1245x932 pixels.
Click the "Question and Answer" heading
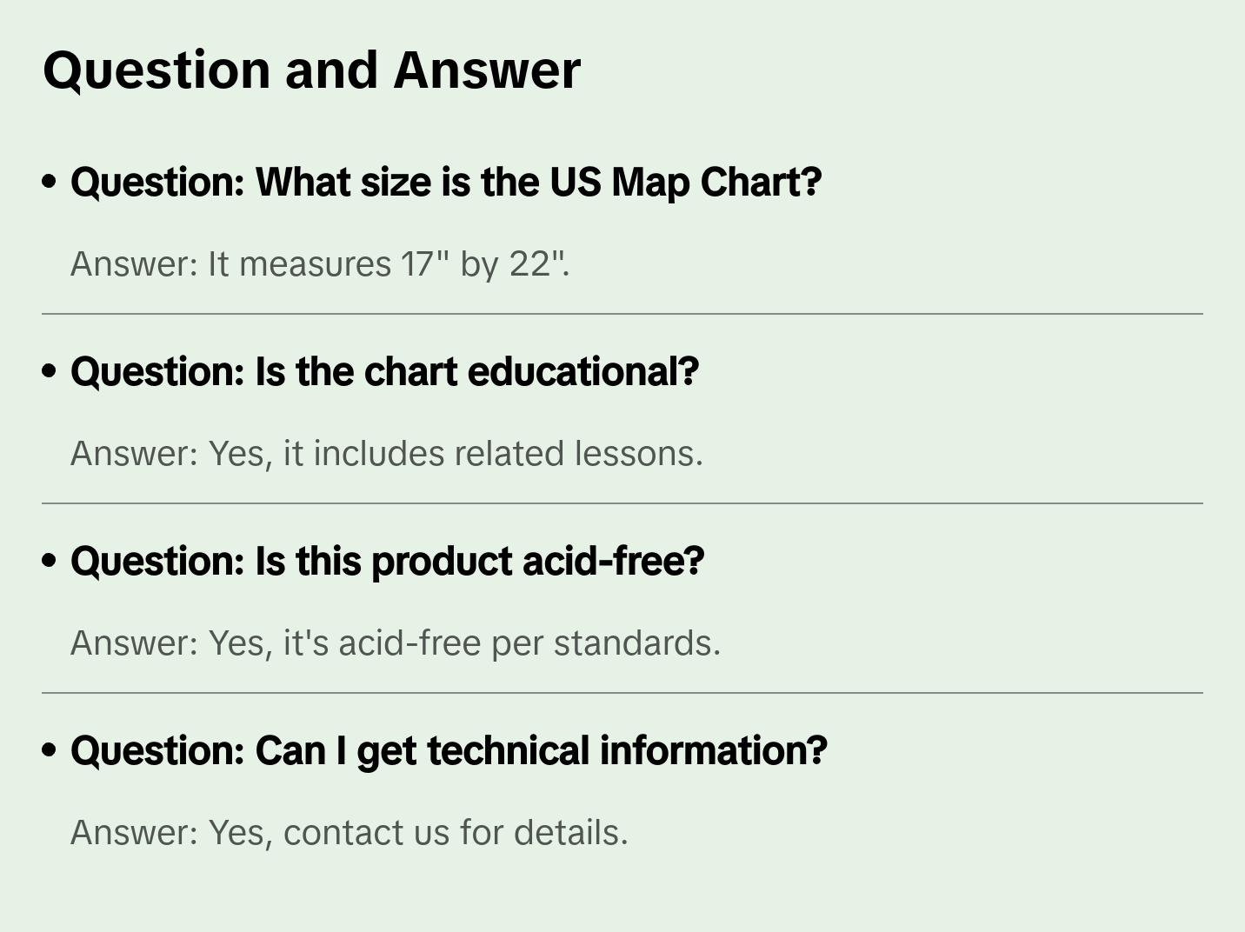311,70
